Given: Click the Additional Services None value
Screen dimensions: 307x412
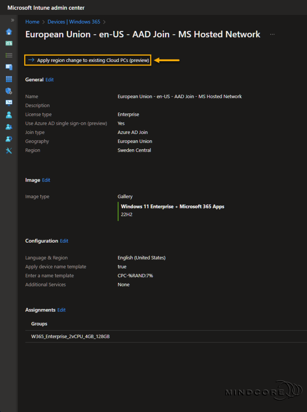Looking at the screenshot, I should pos(124,284).
